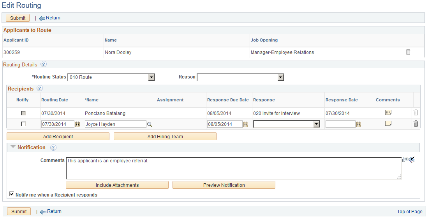Open Response dropdown for Joyce Hayden
The image size is (428, 221).
(x=286, y=124)
